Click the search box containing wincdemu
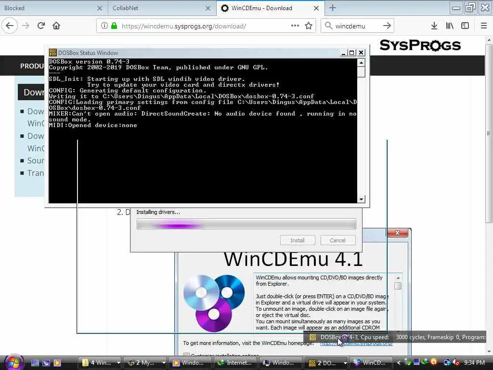Screen dimensions: 493x370 pos(357,26)
